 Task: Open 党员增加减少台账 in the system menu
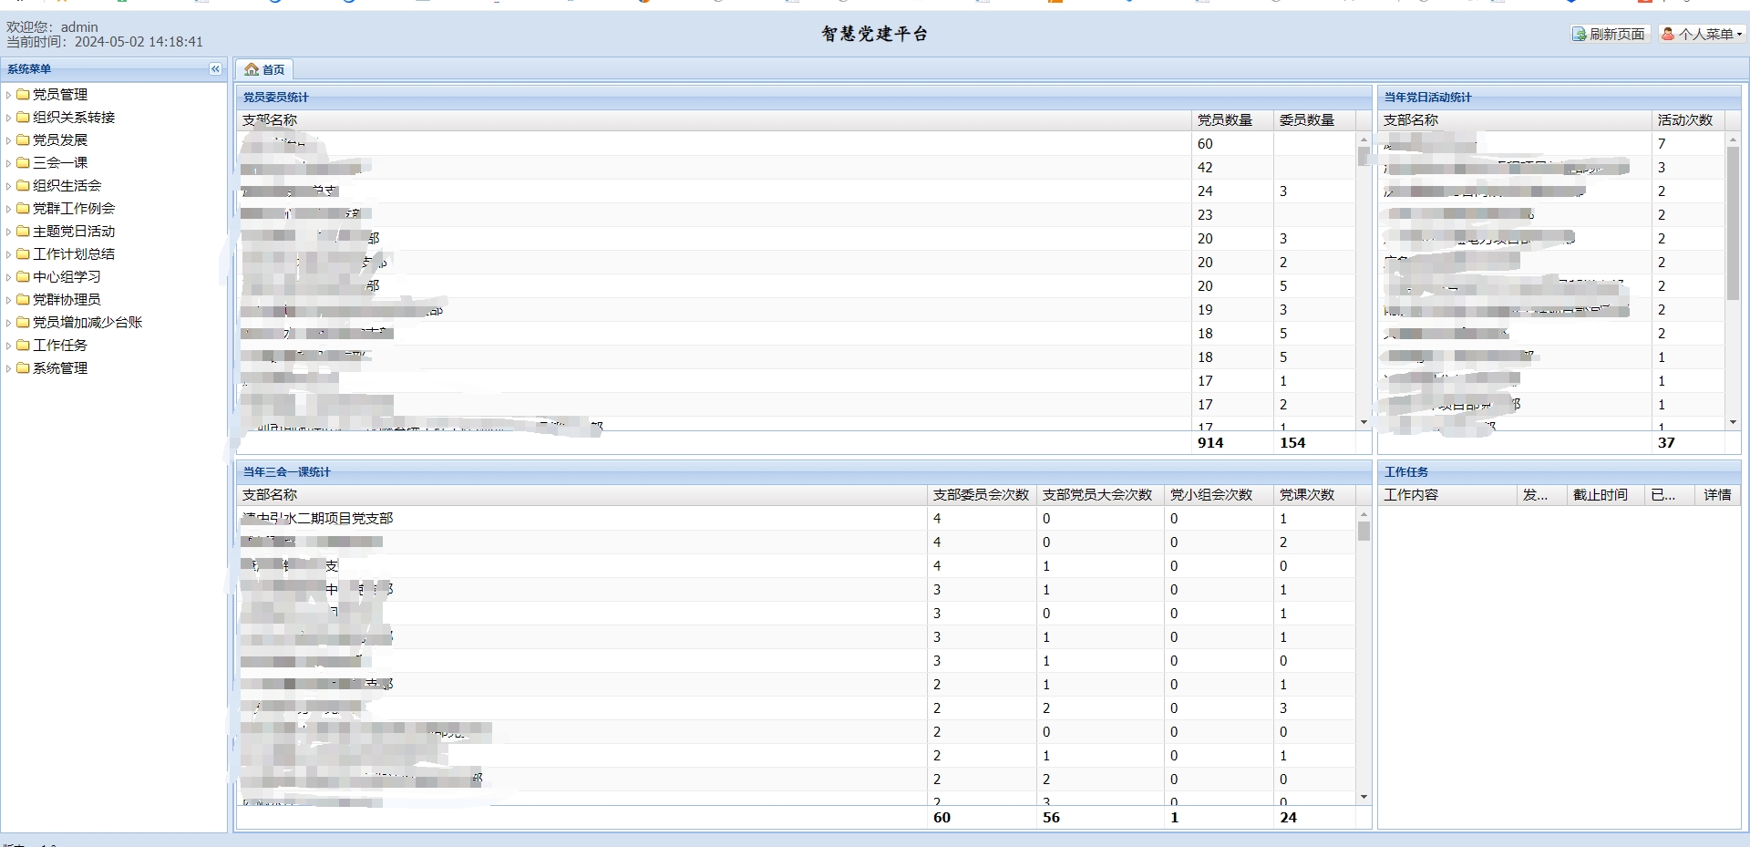87,322
